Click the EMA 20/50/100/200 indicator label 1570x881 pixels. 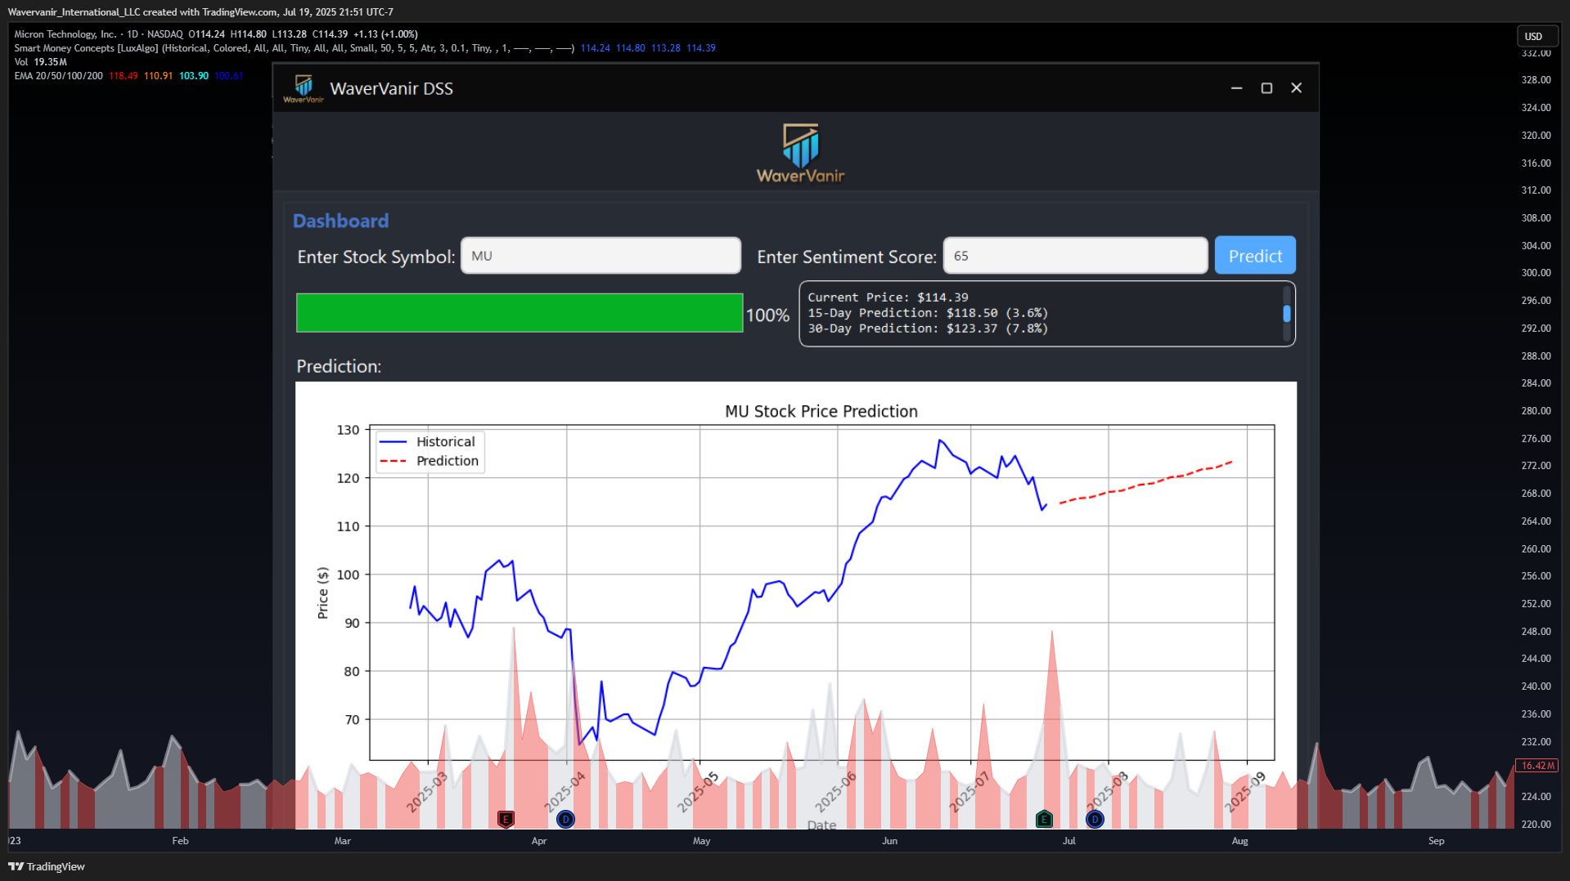point(58,76)
